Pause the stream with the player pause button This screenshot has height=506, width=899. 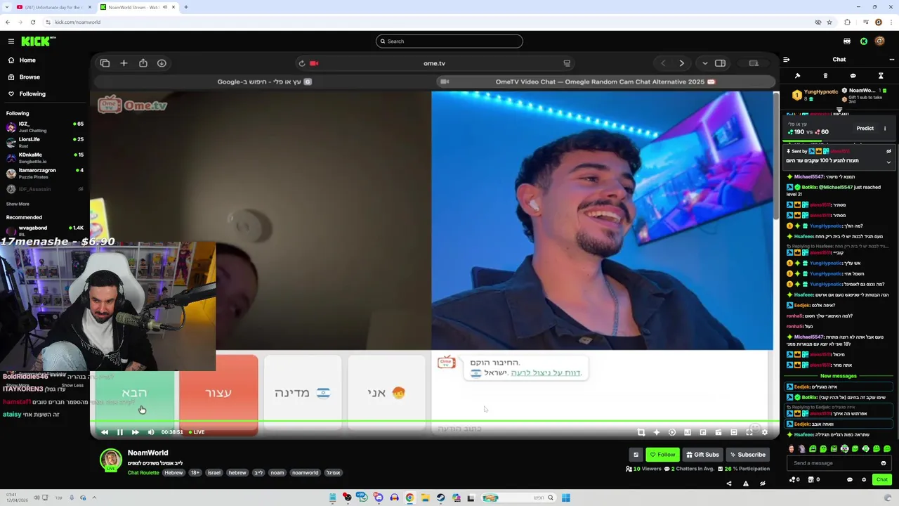(x=120, y=432)
